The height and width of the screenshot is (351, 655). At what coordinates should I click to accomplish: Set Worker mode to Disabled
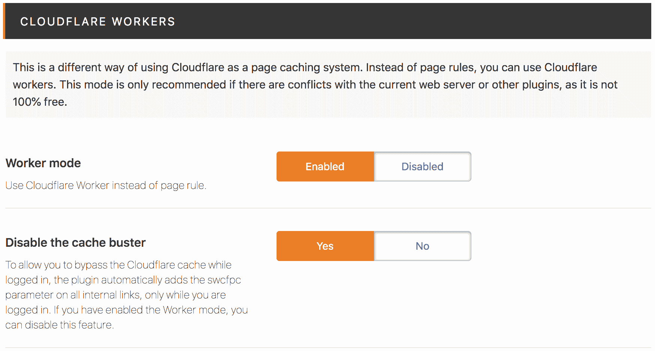(x=423, y=166)
